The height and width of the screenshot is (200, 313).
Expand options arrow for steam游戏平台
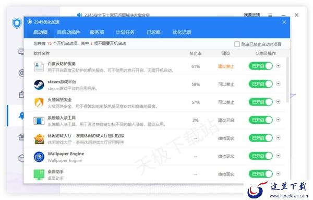278,84
